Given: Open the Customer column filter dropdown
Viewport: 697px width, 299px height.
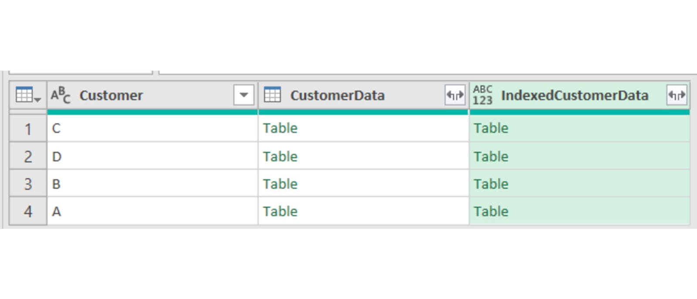Looking at the screenshot, I should tap(244, 95).
